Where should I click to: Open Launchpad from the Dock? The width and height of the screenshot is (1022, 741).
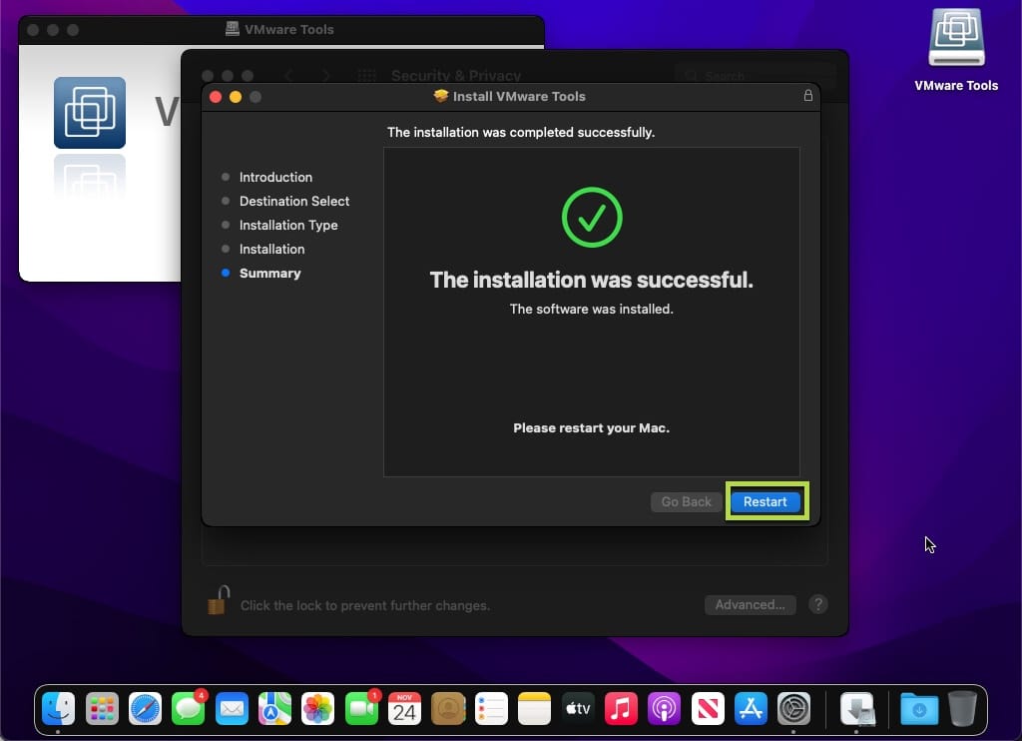(102, 708)
